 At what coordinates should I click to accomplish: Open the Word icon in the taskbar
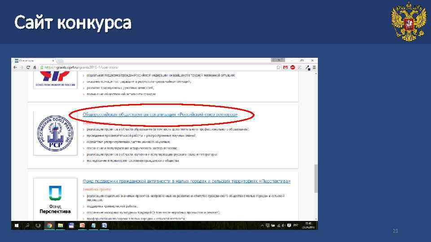105,225
